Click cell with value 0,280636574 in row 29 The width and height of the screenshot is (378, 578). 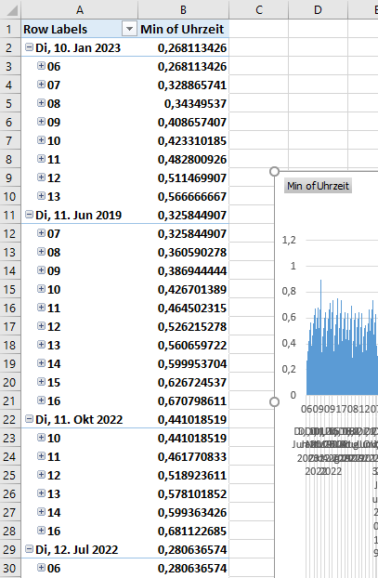[184, 549]
